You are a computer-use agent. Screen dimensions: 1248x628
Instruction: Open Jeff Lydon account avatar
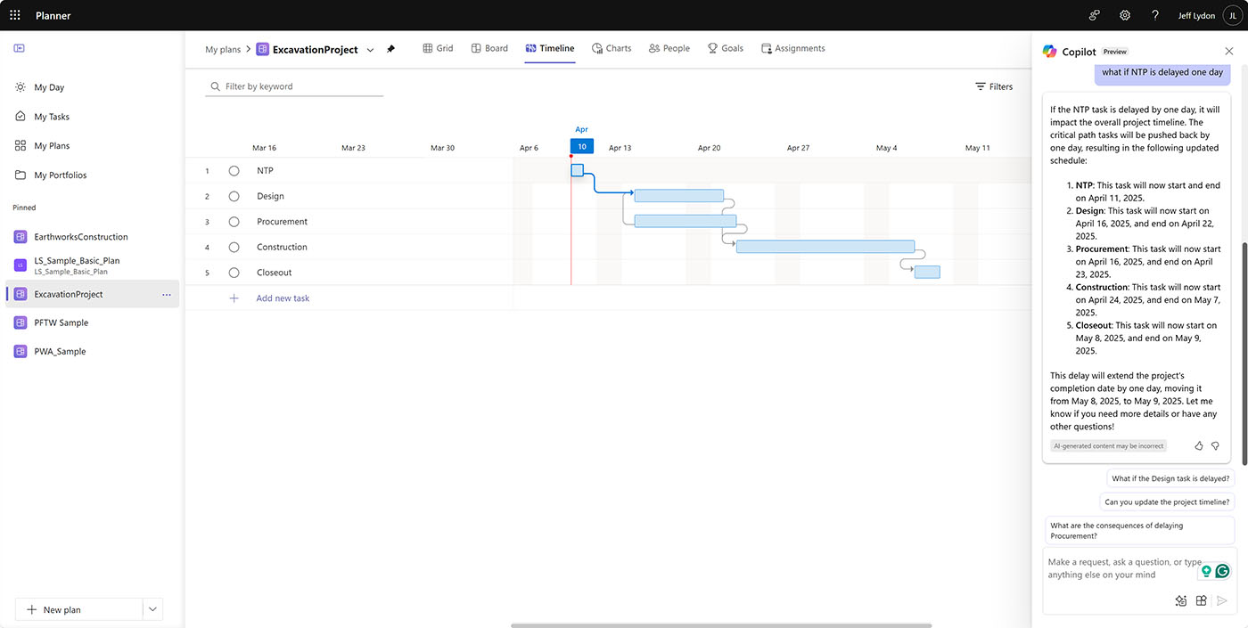coord(1232,15)
